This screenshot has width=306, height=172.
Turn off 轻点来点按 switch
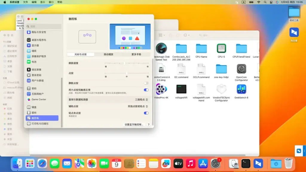[146, 113]
